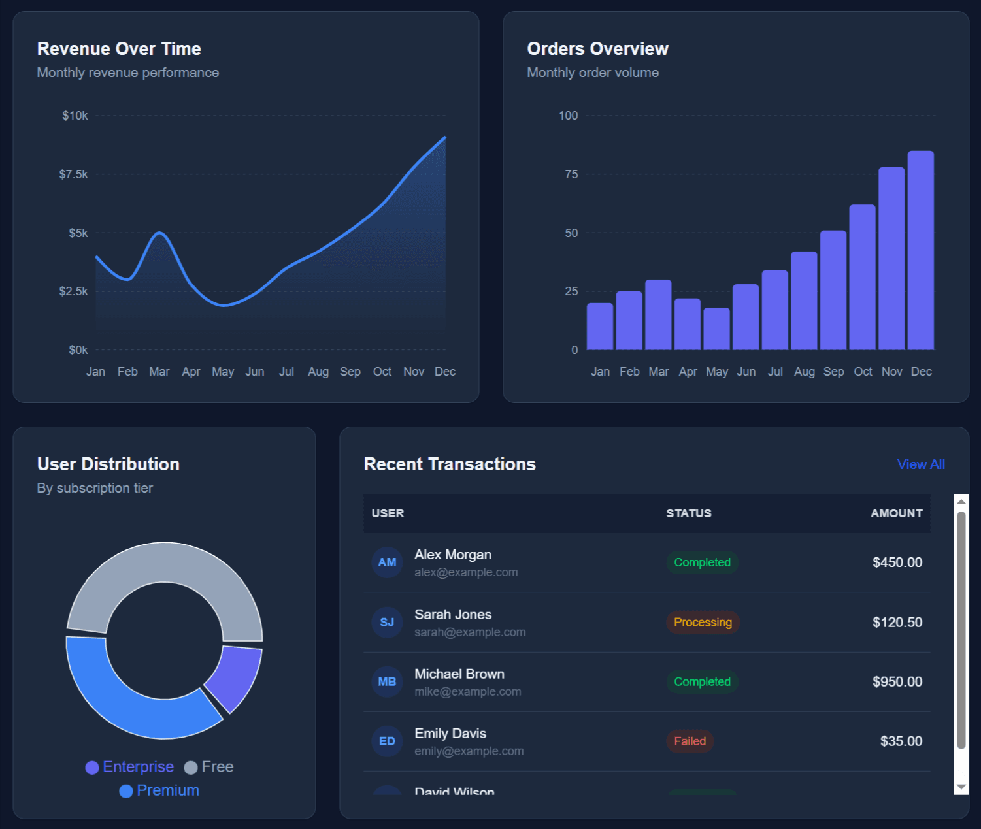Click Michael Brown's MB avatar icon

click(387, 681)
